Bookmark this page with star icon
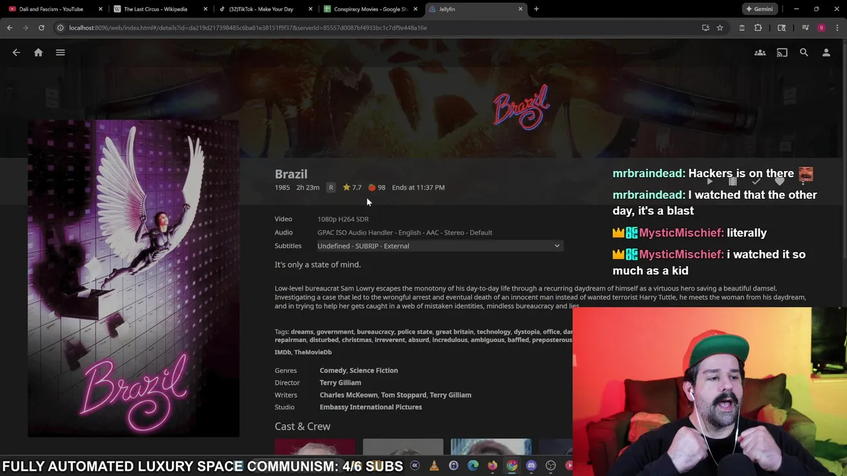 coord(720,28)
